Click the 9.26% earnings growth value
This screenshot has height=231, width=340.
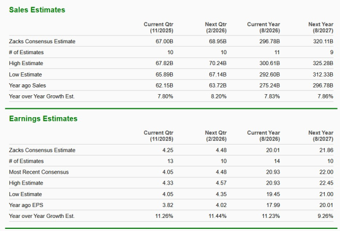325,216
